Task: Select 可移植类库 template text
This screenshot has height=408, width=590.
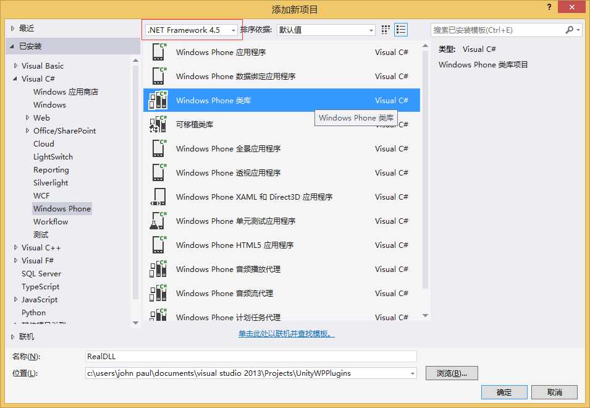Action: (x=195, y=125)
